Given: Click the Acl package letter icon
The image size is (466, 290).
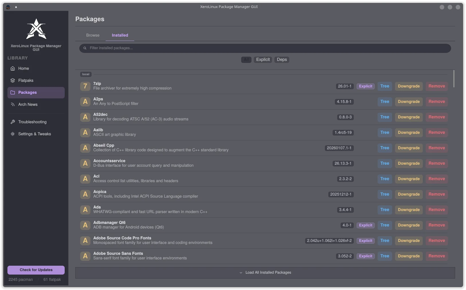Looking at the screenshot, I should (x=85, y=179).
